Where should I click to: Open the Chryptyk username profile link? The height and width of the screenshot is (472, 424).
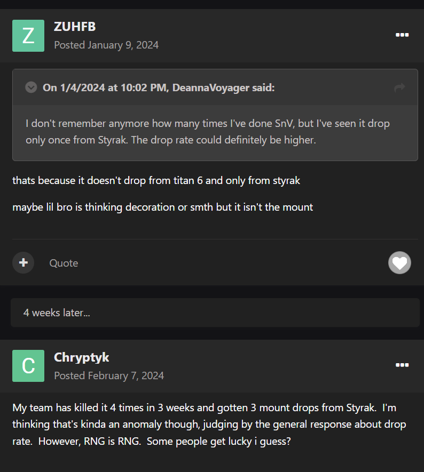(x=81, y=357)
